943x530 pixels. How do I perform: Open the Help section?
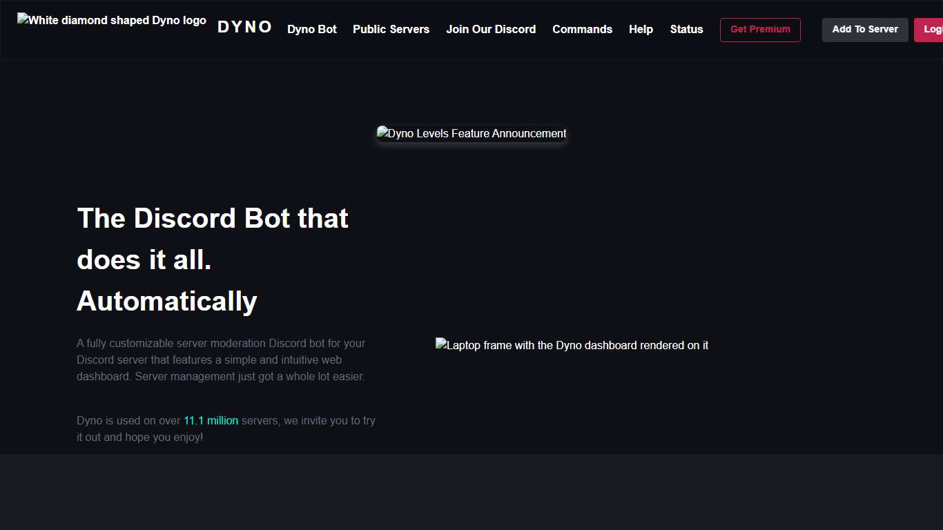point(641,30)
